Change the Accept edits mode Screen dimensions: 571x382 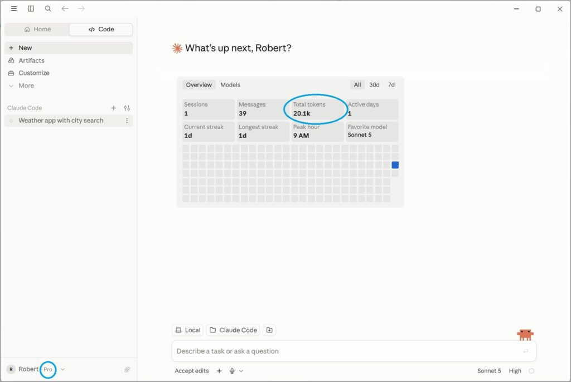point(192,371)
